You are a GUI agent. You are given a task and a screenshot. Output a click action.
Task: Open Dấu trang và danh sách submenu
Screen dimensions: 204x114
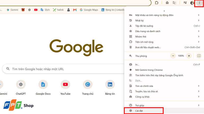pos(164,31)
